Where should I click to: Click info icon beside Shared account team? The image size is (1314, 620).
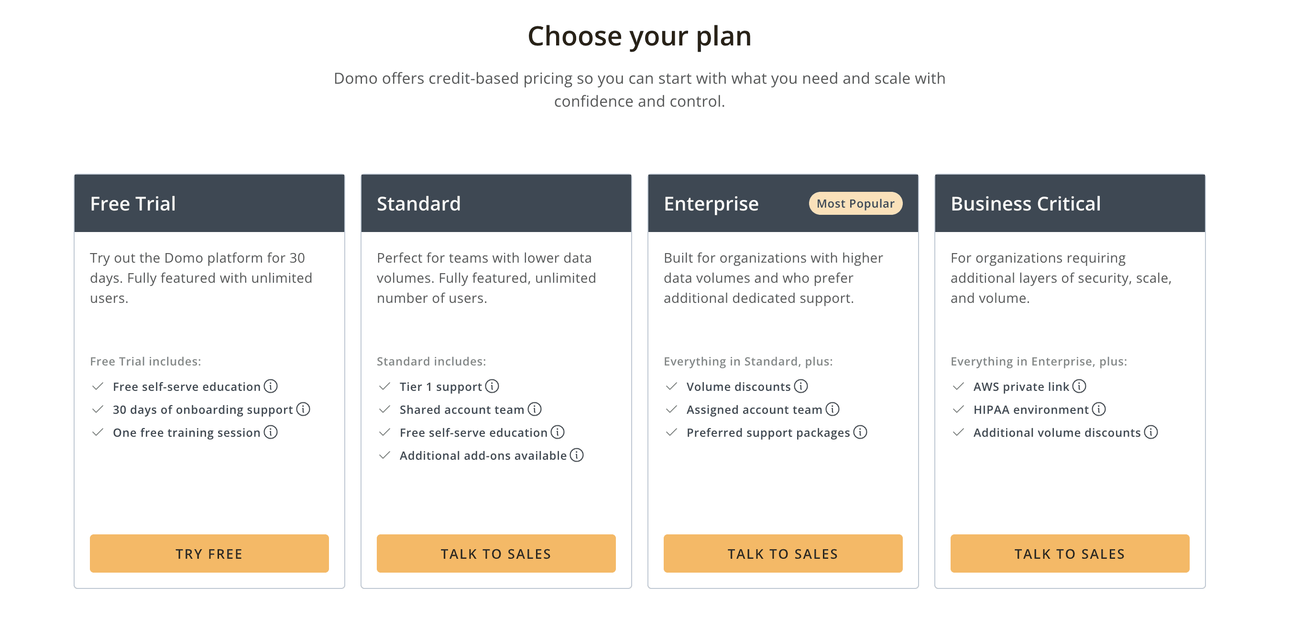click(x=534, y=409)
